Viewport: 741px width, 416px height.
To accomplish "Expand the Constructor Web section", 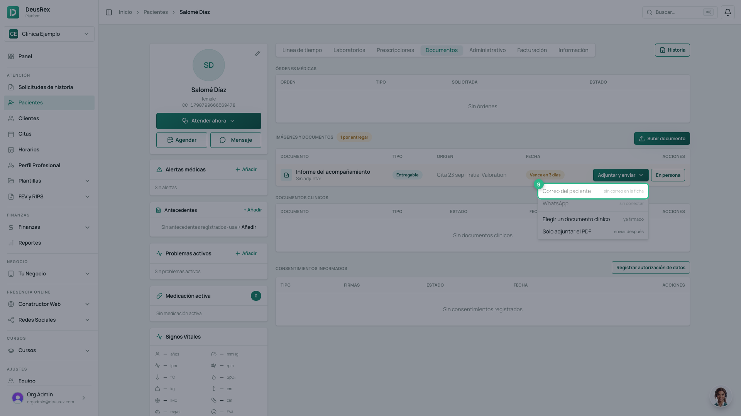I will pyautogui.click(x=49, y=304).
